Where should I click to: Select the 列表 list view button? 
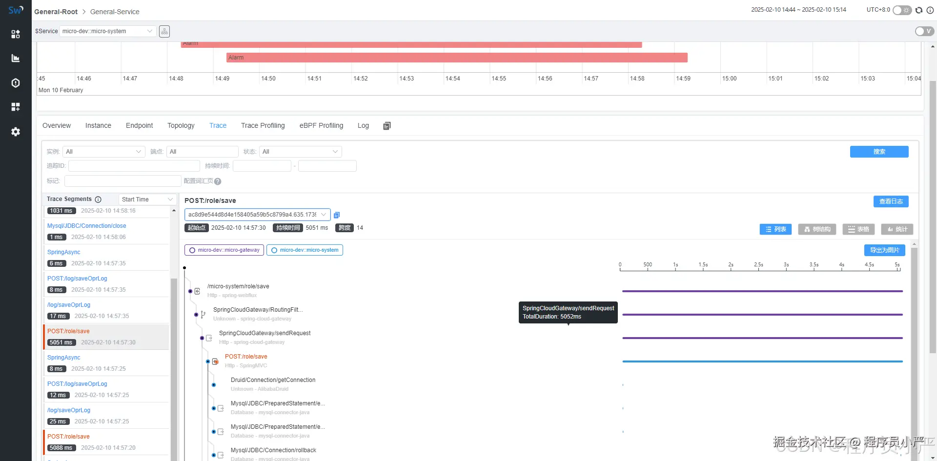[x=775, y=229]
